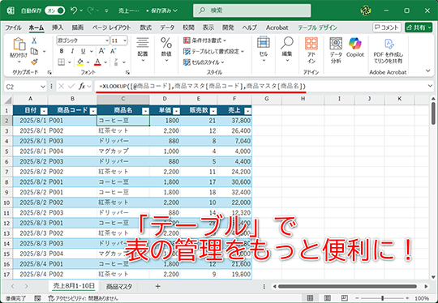Click the 共有 share button

(x=419, y=28)
